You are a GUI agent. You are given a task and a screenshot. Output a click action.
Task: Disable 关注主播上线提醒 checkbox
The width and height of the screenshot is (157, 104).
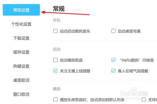[x=55, y=71]
